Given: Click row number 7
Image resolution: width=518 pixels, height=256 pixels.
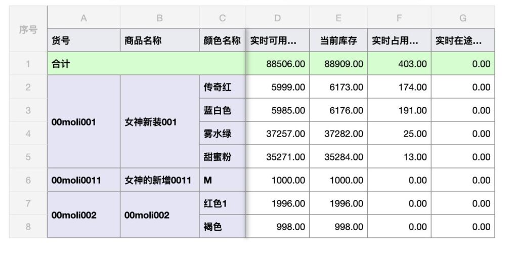Looking at the screenshot, I should point(28,203).
